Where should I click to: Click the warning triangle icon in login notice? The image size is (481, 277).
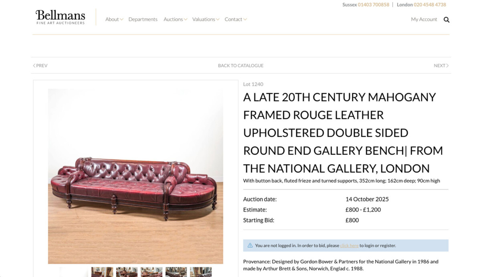tap(250, 245)
